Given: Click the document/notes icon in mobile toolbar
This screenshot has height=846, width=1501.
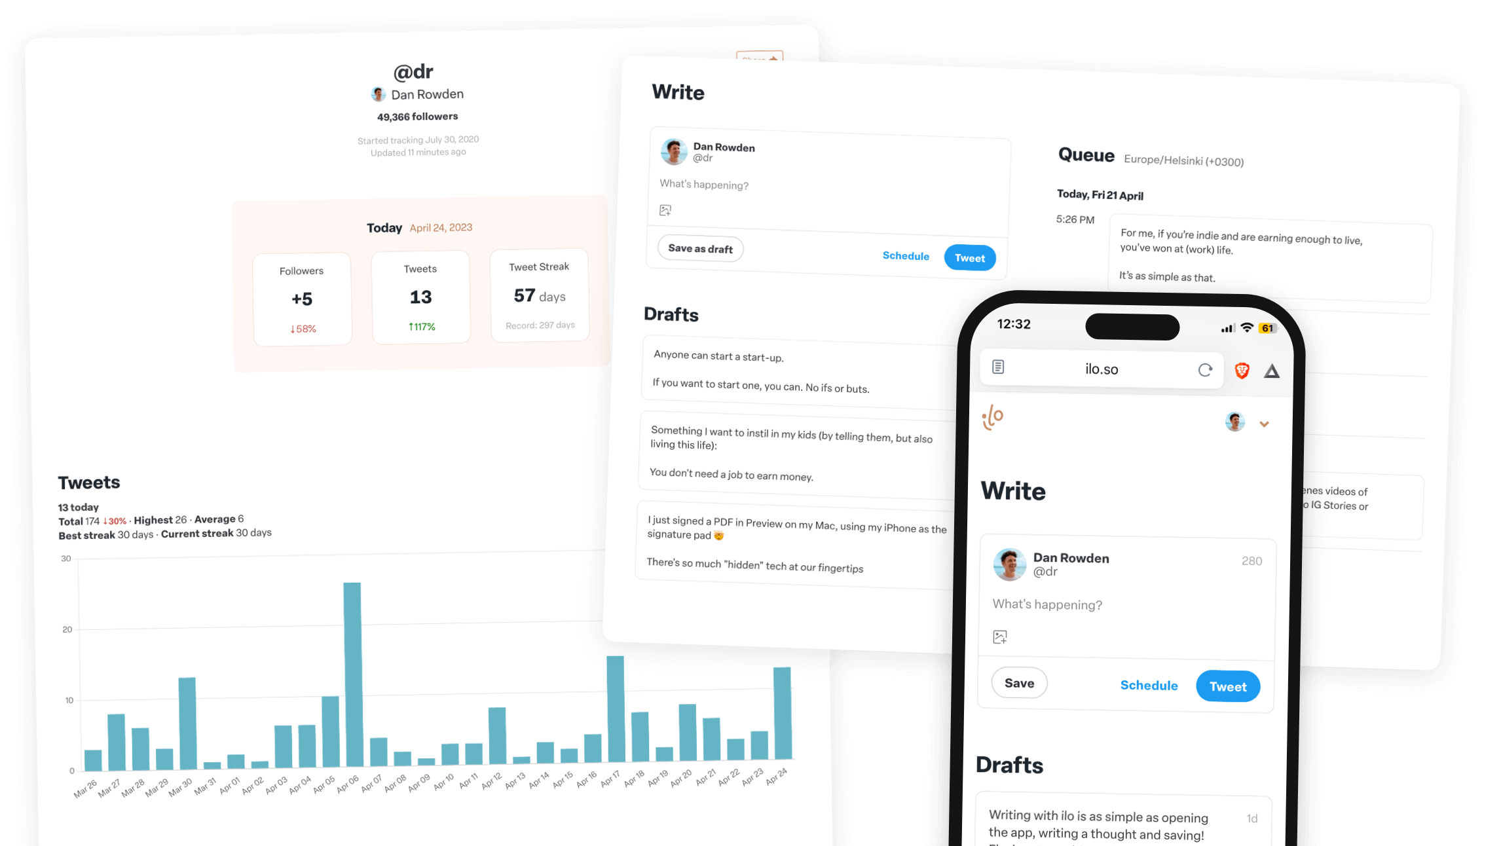Looking at the screenshot, I should (998, 368).
